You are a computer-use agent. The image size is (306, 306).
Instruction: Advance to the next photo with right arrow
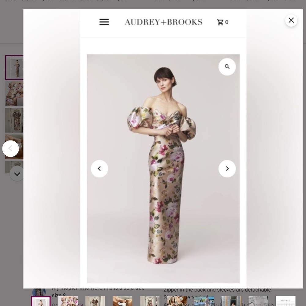coord(227,168)
